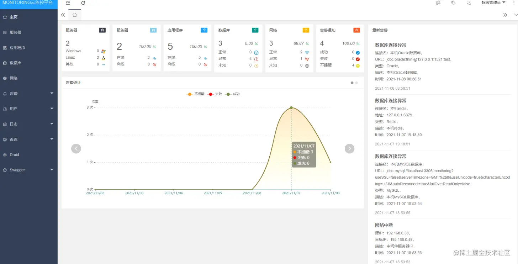Click the 正常 wifi icon in 网络 card
Screen dimensions: 518x264
coord(307,52)
